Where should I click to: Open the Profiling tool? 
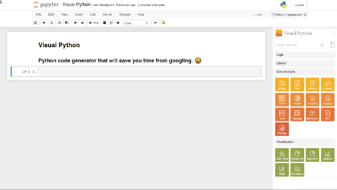pos(282,129)
